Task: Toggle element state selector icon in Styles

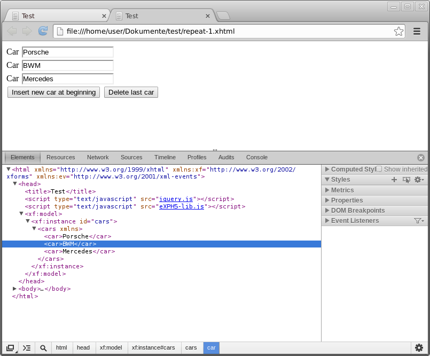Action: [x=406, y=180]
